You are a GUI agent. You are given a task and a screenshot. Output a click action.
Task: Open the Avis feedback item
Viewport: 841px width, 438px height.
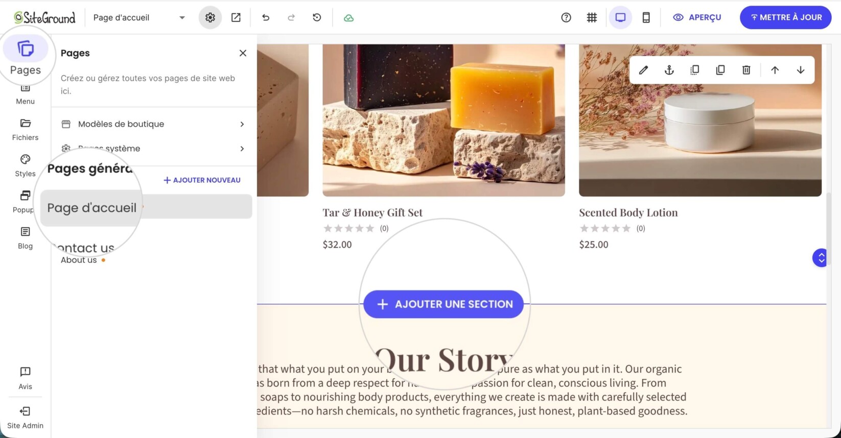click(x=26, y=378)
